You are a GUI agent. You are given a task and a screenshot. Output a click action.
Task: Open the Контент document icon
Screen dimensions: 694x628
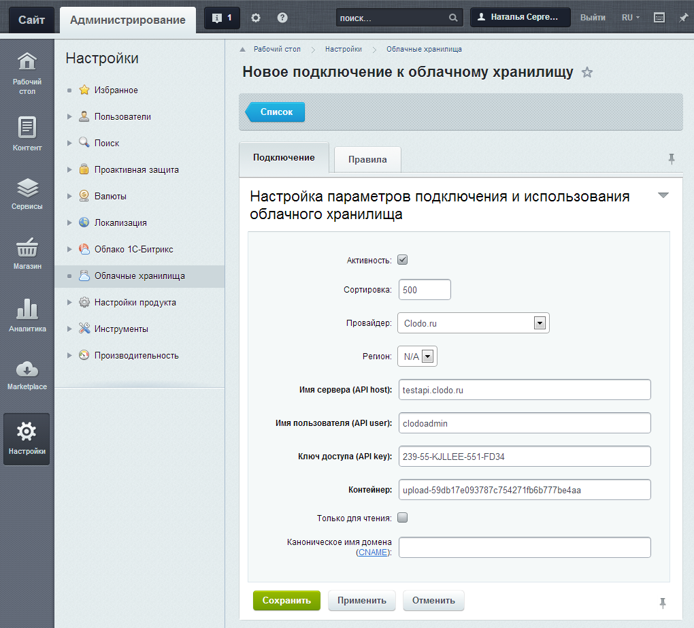point(27,127)
